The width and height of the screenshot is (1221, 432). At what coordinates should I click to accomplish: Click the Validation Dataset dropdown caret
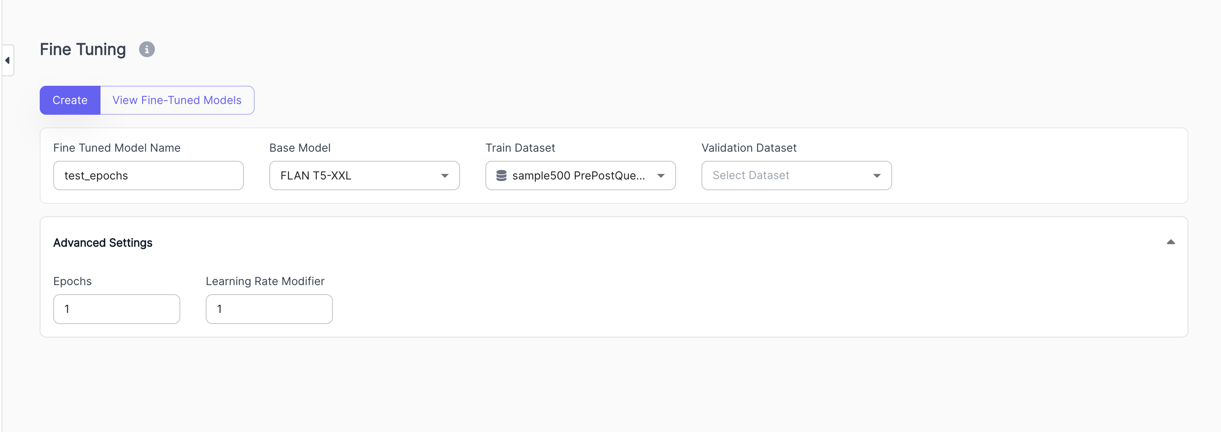coord(876,176)
